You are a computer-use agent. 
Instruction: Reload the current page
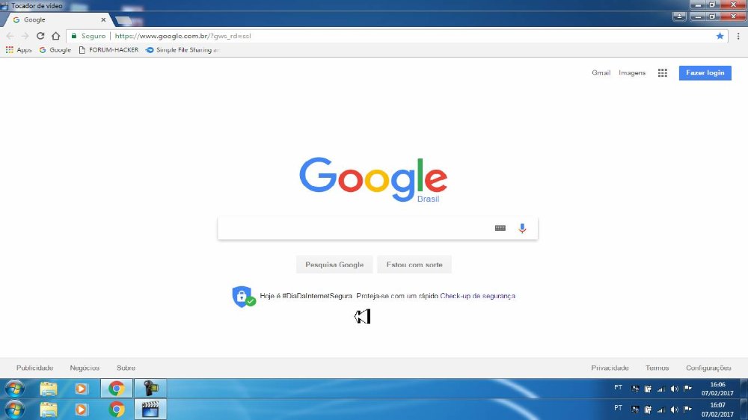click(40, 36)
